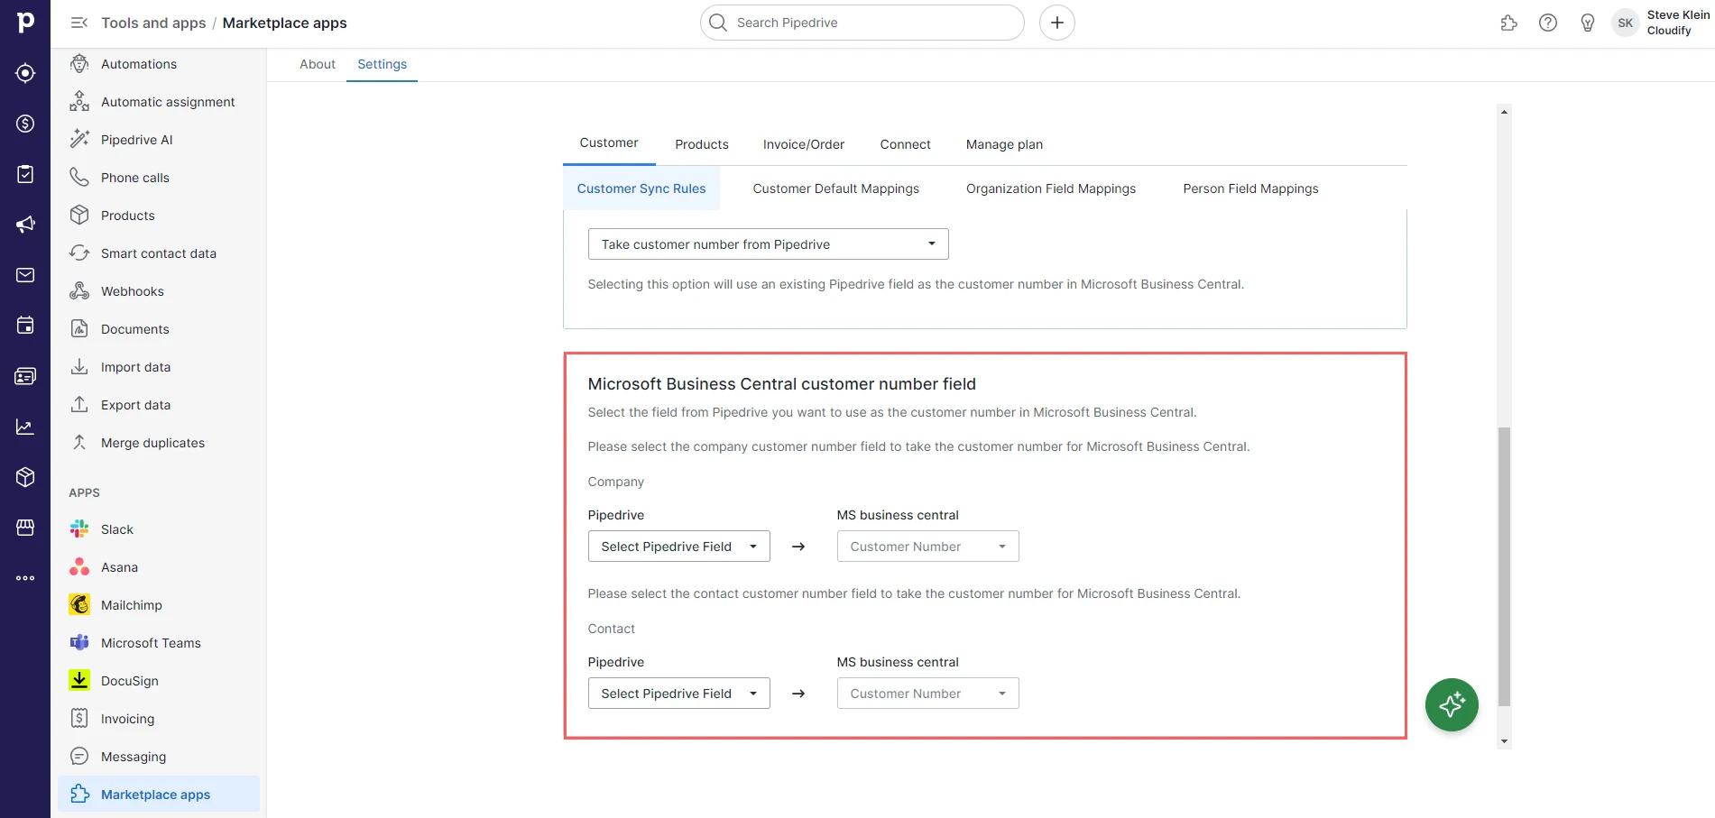Image resolution: width=1715 pixels, height=818 pixels.
Task: Click the Microsoft Teams app icon
Action: 79,643
